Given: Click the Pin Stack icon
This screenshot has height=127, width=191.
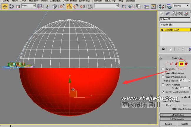Looking at the screenshot, I should [163, 49].
